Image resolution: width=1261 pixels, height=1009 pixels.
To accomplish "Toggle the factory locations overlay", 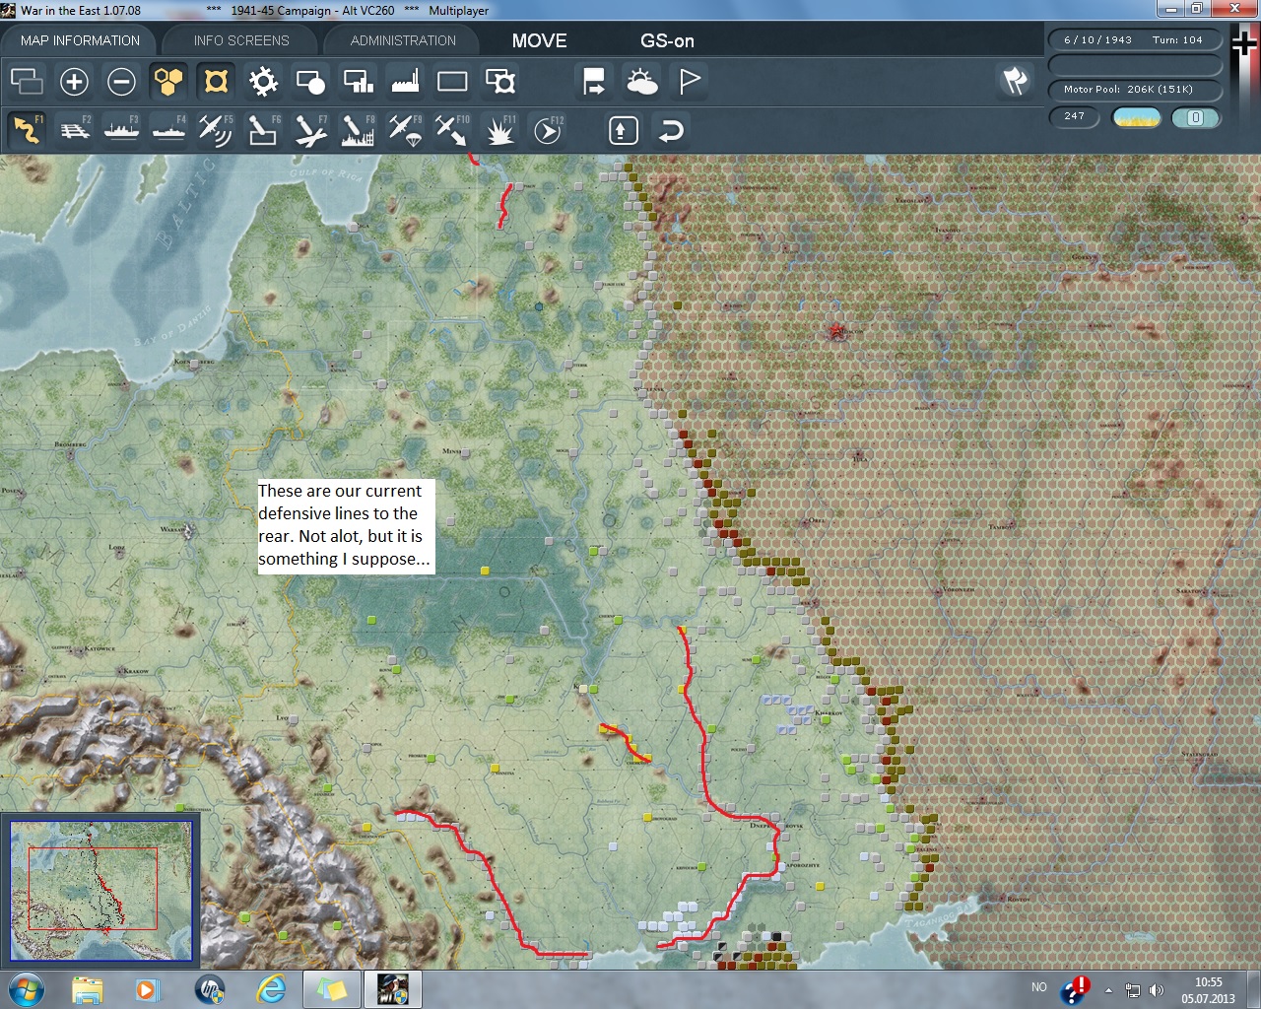I will 405,82.
